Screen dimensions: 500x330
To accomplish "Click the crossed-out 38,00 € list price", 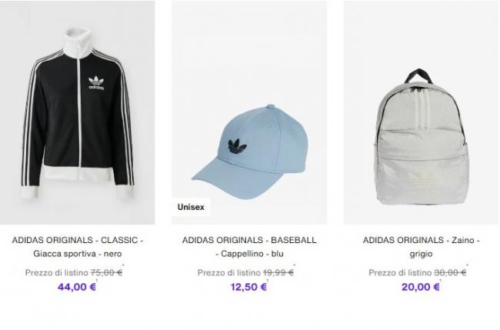I will tap(450, 272).
